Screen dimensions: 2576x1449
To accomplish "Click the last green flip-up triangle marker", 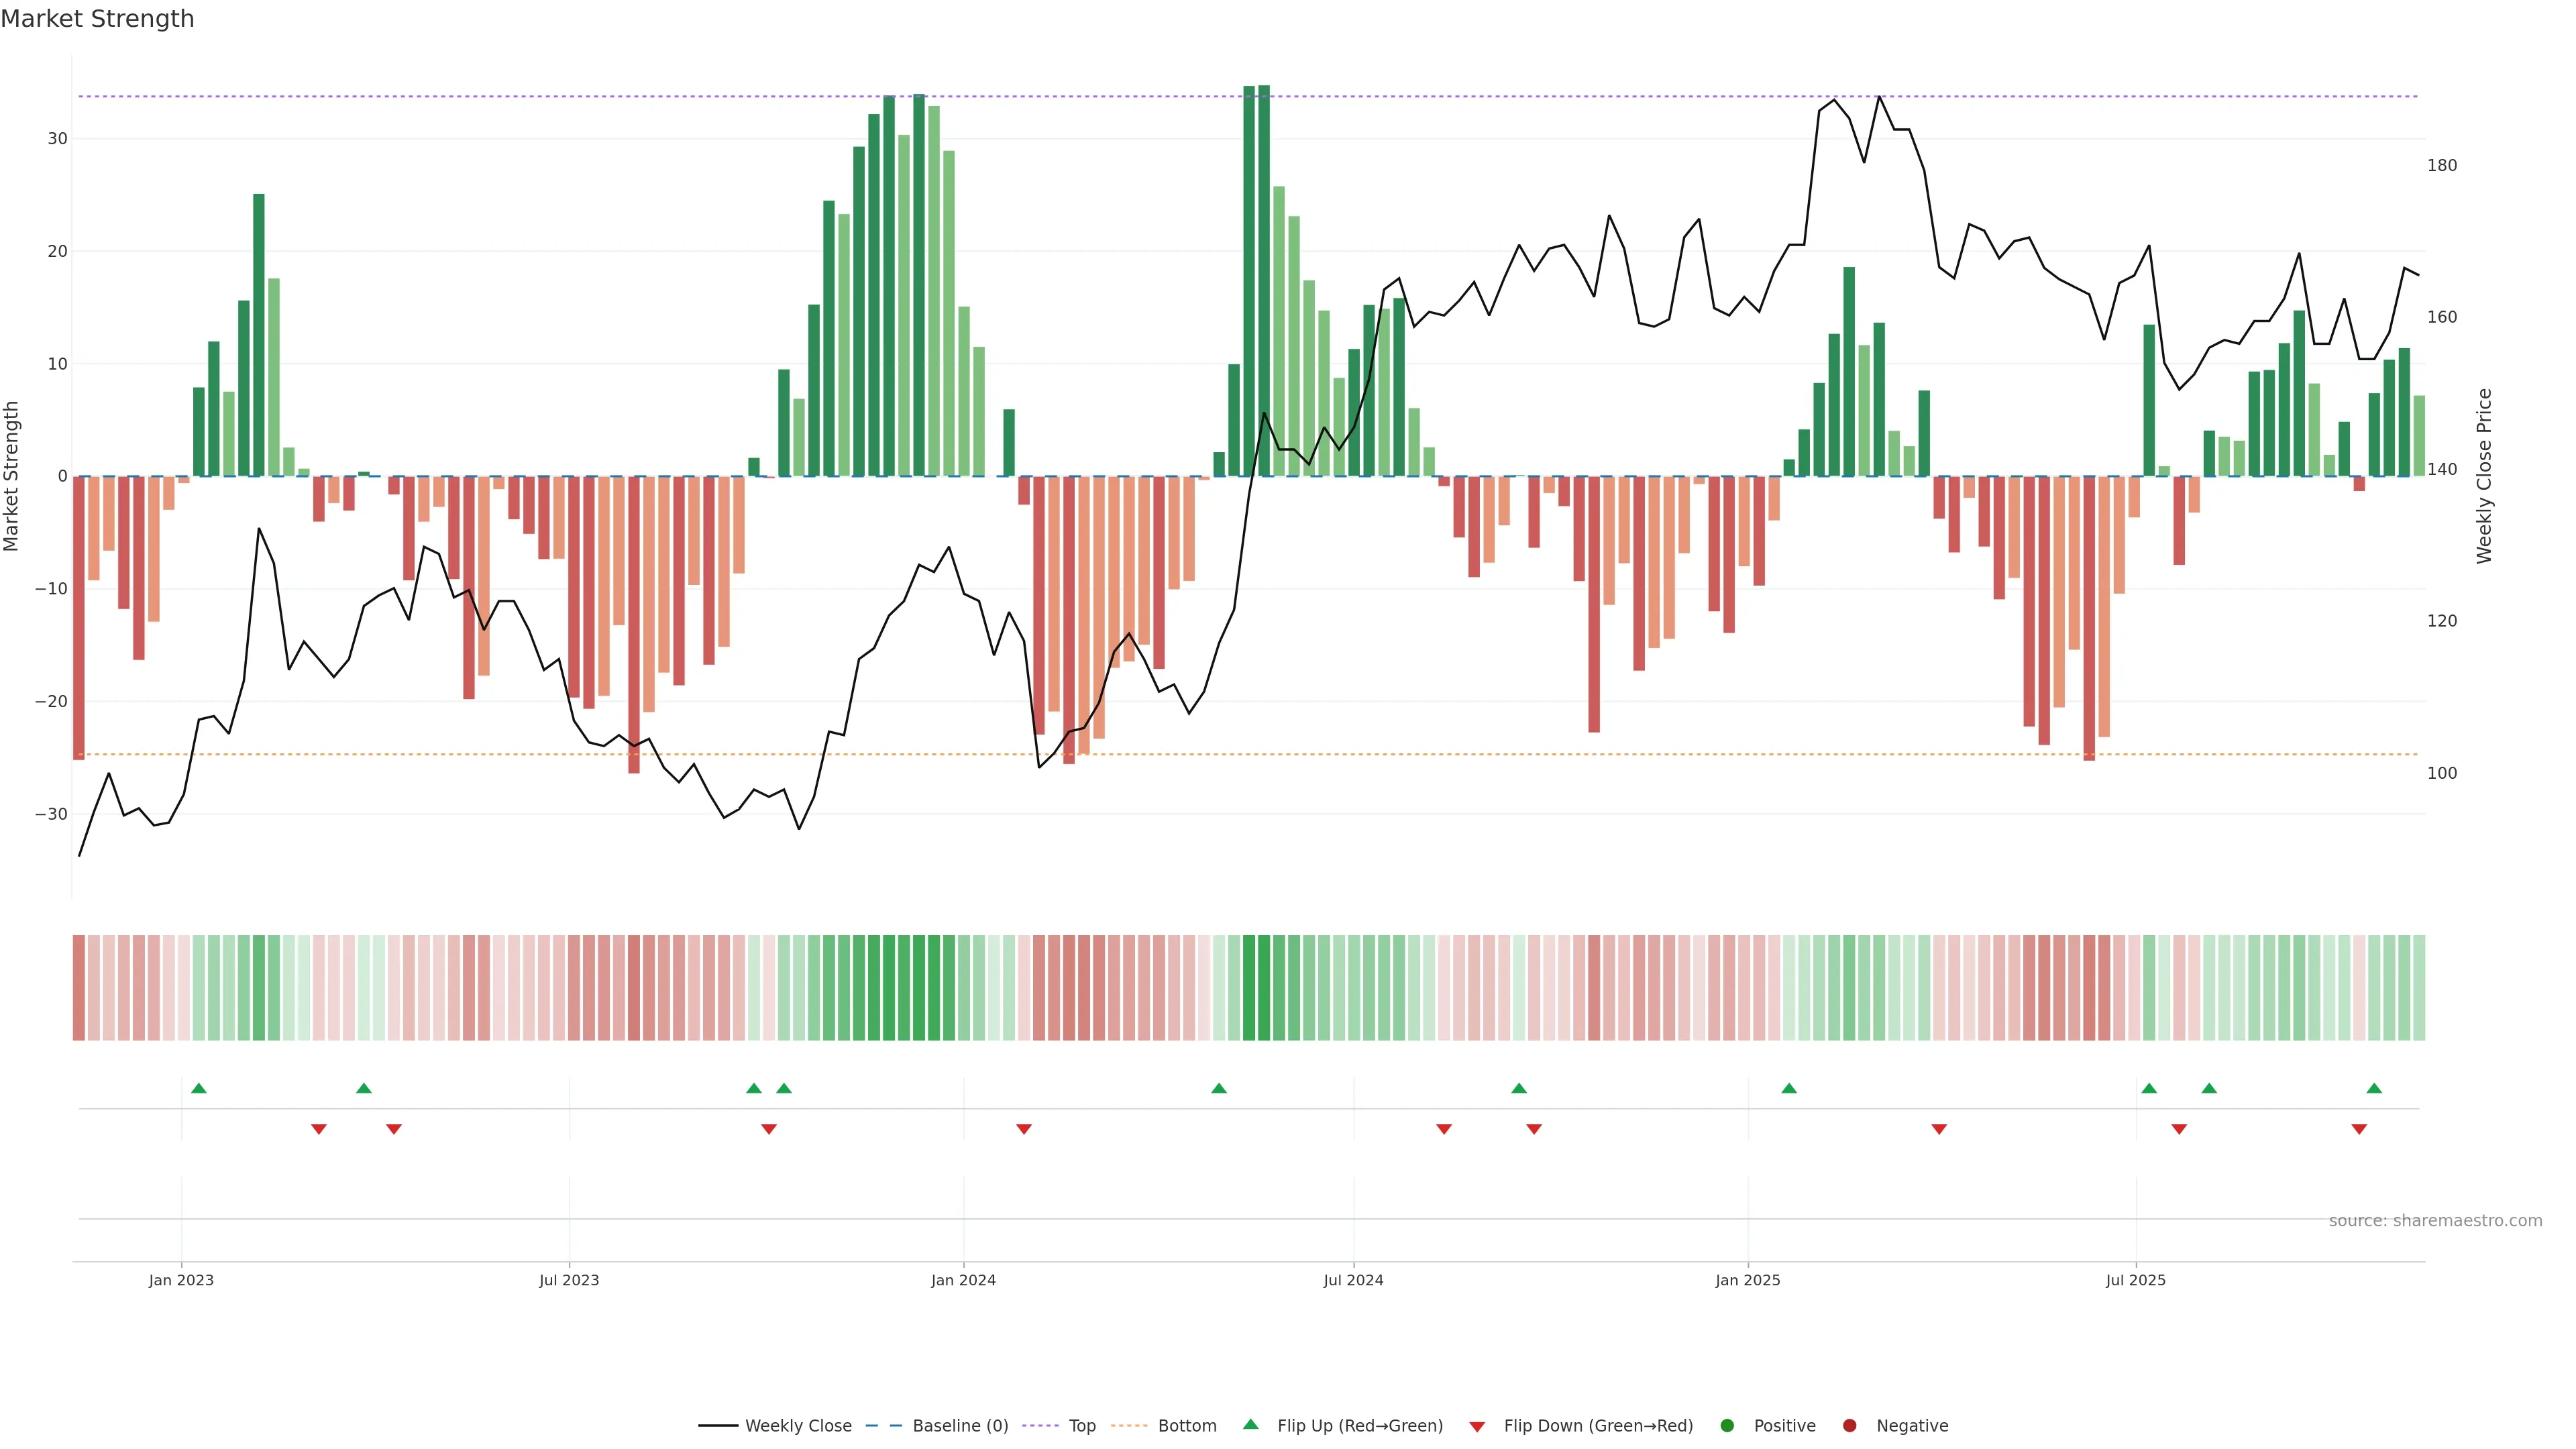I will (x=2374, y=1088).
